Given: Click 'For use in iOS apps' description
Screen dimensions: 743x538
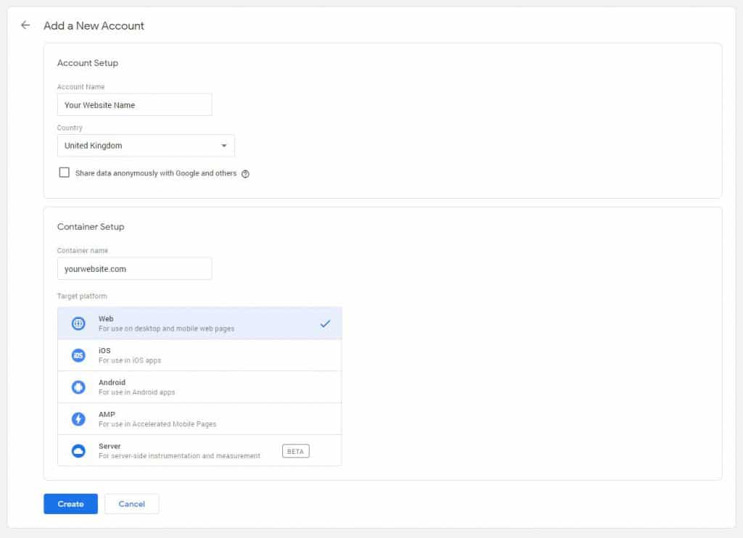Looking at the screenshot, I should [130, 360].
